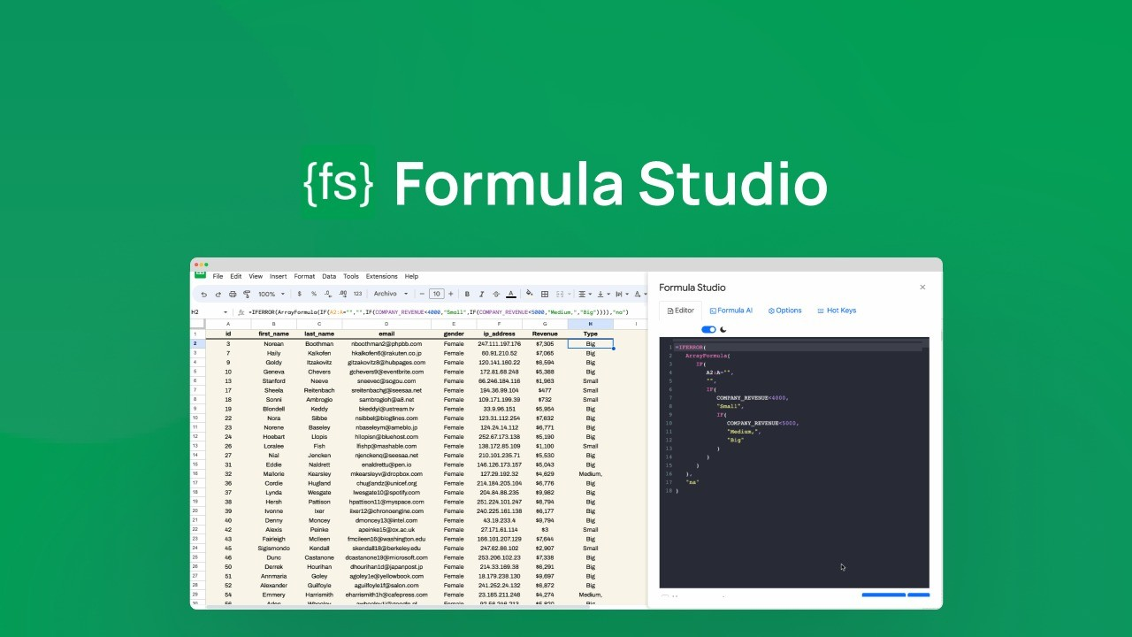Open the Options tab

click(x=784, y=311)
